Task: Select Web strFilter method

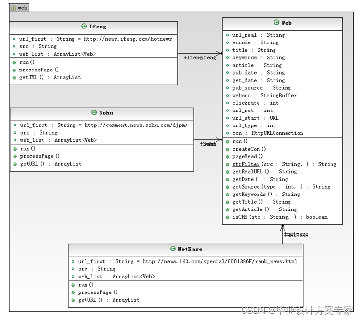Action: [285, 164]
